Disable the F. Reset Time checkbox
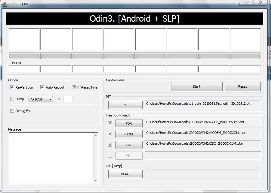The width and height of the screenshot is (271, 193). 74,87
